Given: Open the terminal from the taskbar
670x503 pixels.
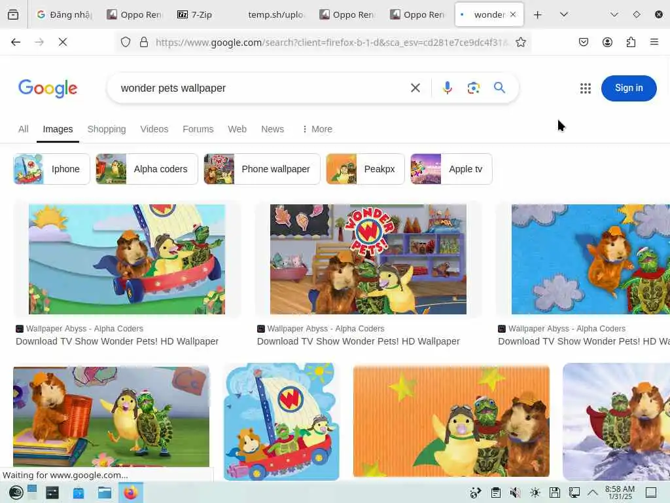Looking at the screenshot, I should click(x=52, y=493).
